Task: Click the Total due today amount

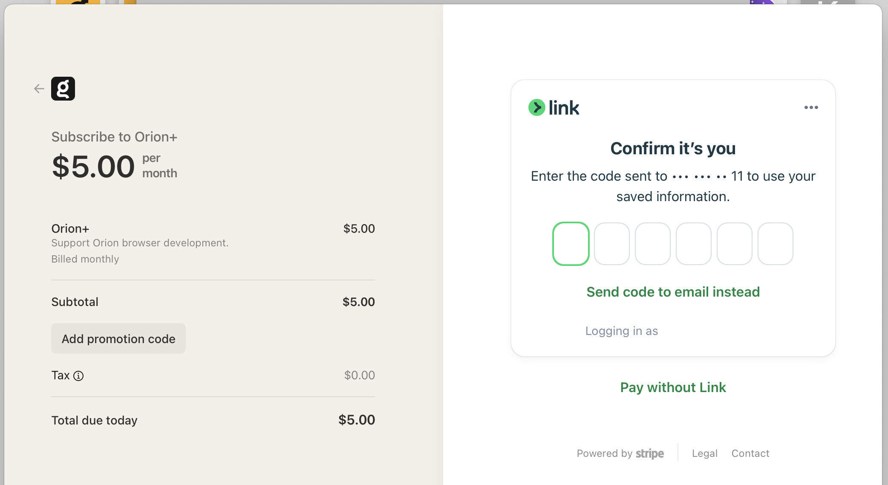Action: click(x=357, y=420)
